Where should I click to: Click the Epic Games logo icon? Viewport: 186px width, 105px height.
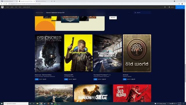click(x=2, y=7)
